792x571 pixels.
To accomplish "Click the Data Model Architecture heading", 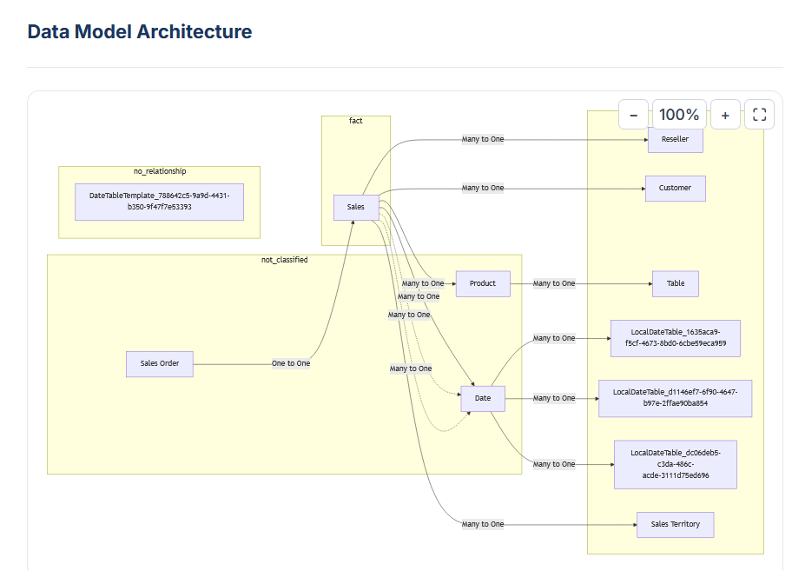I will coord(138,31).
